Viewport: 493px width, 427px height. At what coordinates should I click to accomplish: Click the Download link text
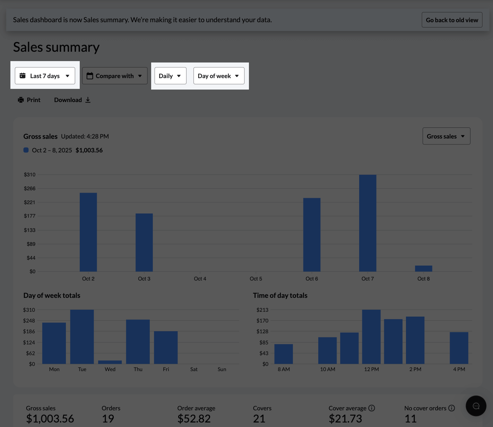point(68,100)
